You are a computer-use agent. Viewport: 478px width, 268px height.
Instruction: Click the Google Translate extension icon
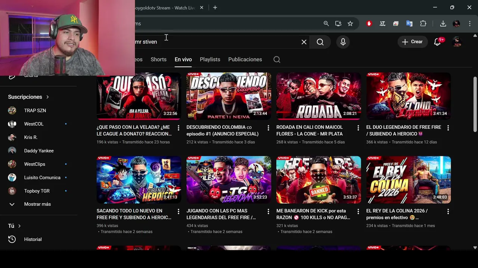click(x=409, y=23)
